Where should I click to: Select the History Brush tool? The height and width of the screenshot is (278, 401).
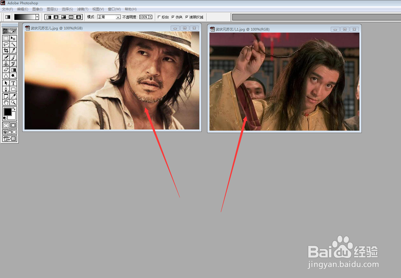coord(13,64)
